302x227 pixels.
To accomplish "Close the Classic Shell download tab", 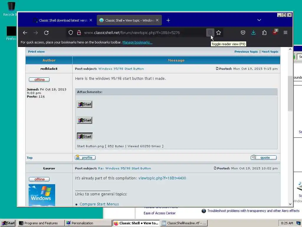I will (91, 20).
